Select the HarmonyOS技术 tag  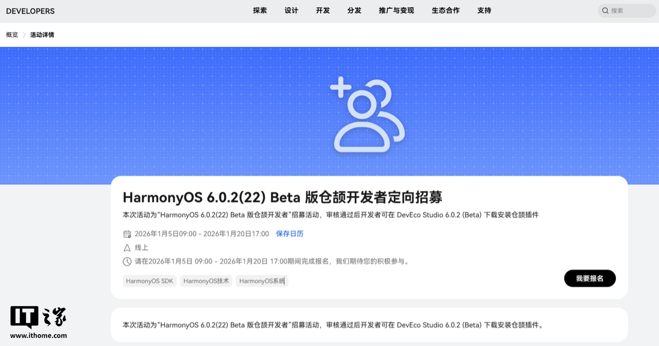pyautogui.click(x=206, y=281)
